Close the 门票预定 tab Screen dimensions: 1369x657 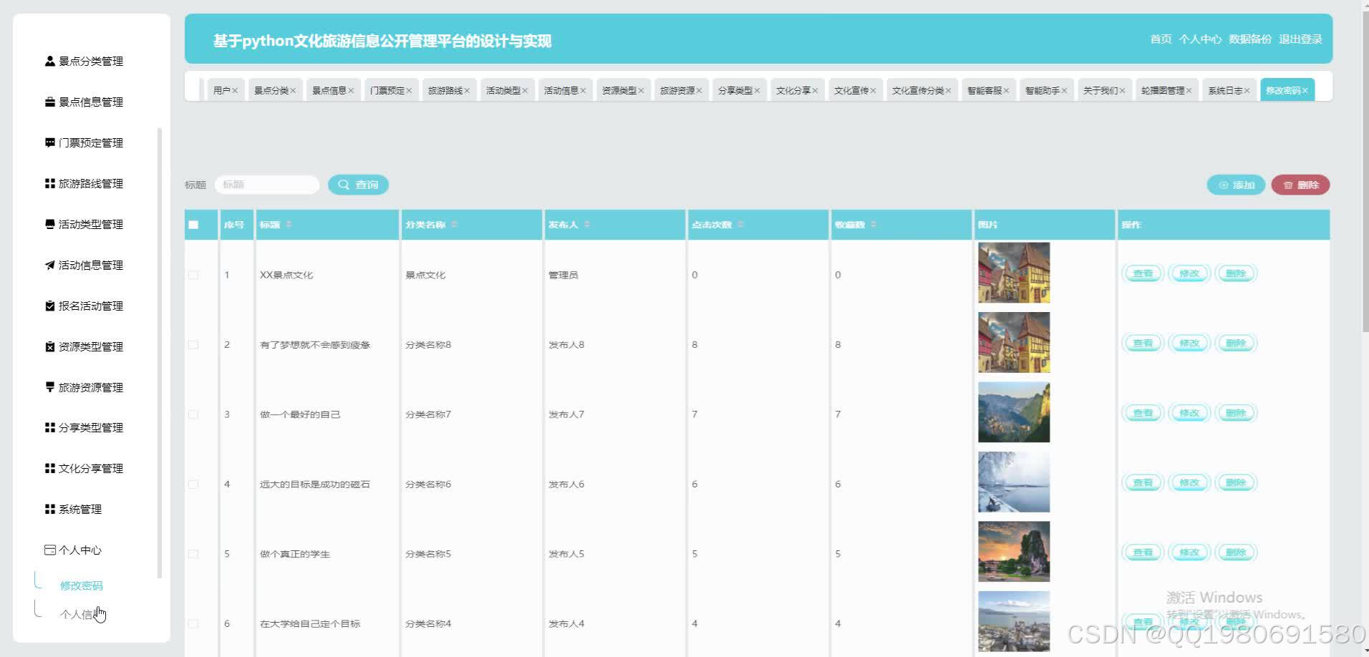[409, 91]
